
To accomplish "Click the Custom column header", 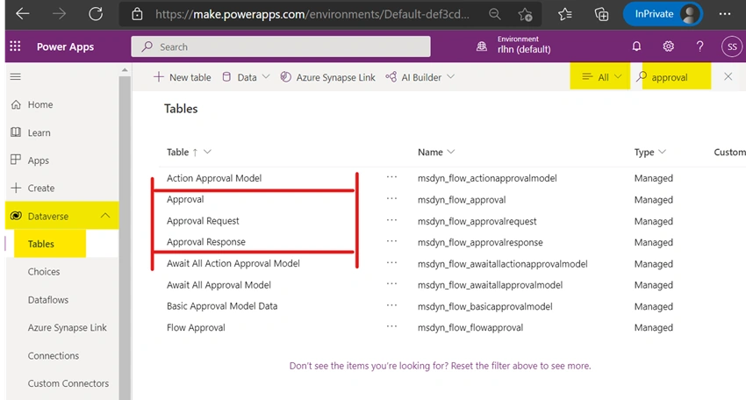I will 729,153.
